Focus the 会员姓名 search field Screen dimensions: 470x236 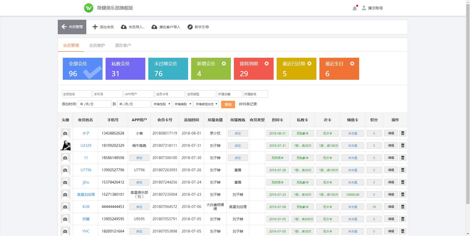(x=77, y=94)
